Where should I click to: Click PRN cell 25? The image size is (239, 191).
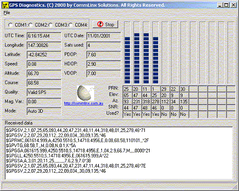tap(128, 89)
